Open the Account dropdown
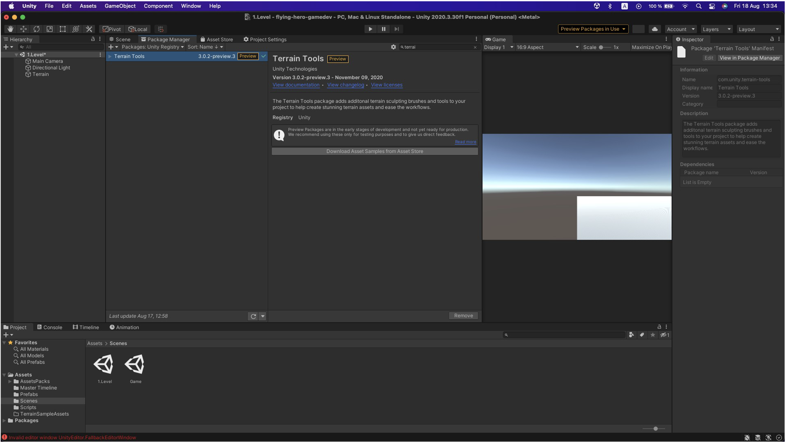 point(681,29)
